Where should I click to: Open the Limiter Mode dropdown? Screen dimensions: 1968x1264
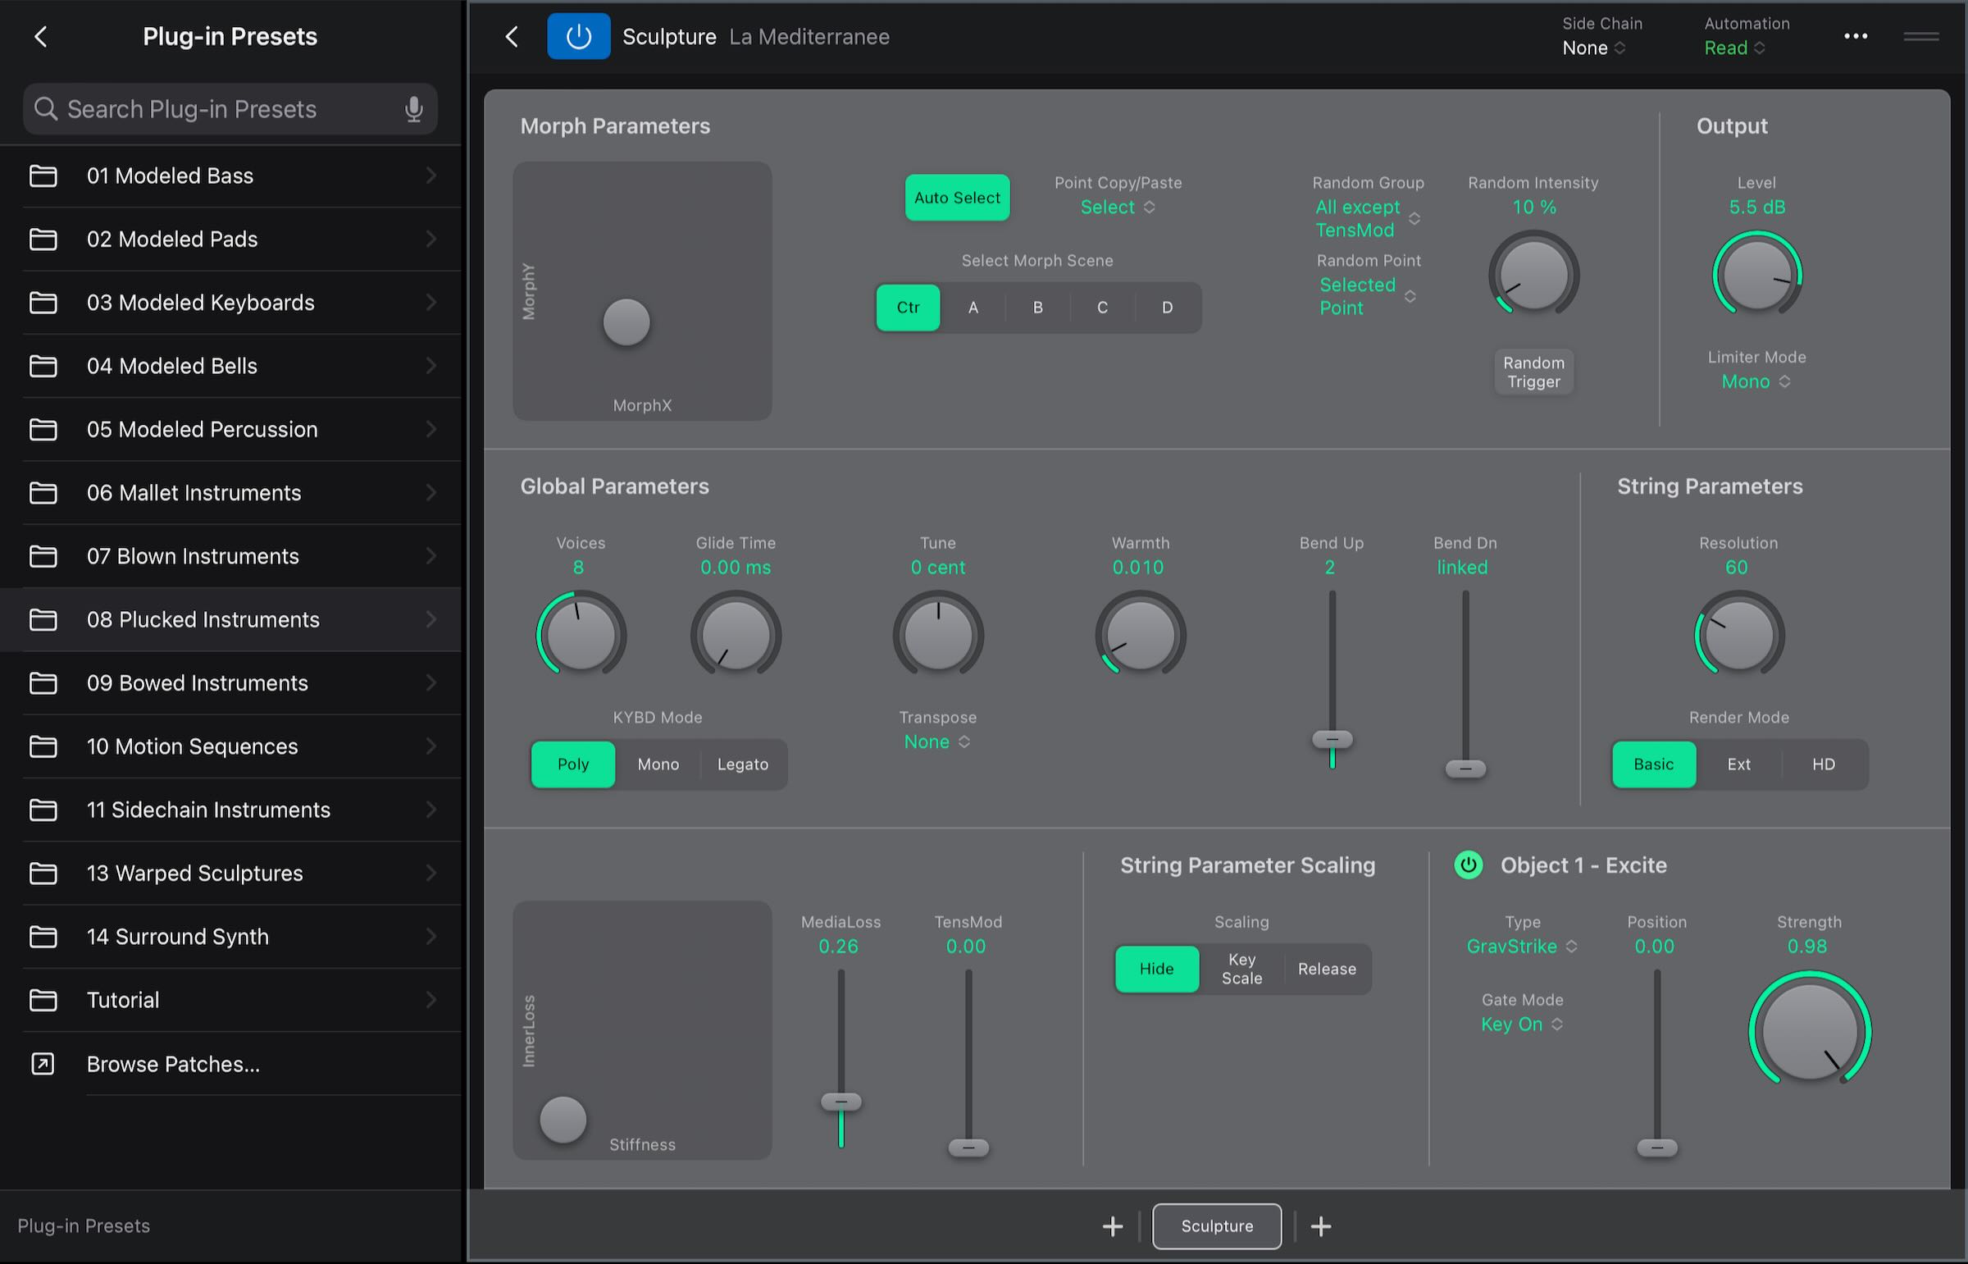pyautogui.click(x=1756, y=381)
